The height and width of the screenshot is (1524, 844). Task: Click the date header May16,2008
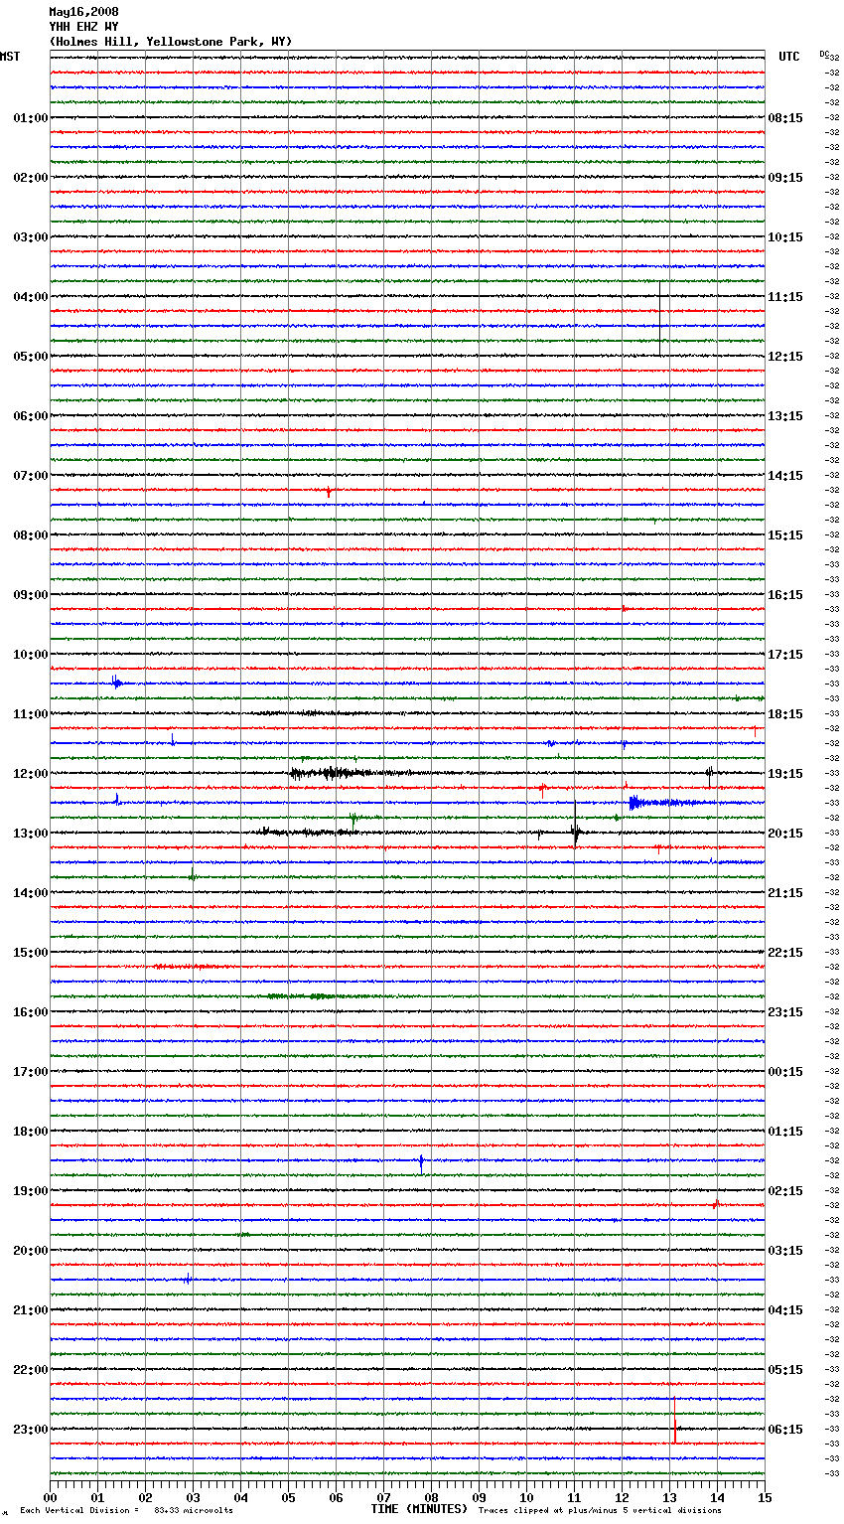pyautogui.click(x=83, y=12)
